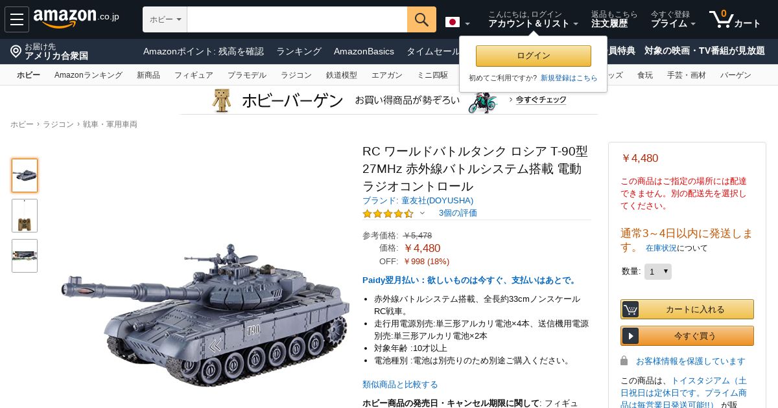Open the 数量 quantity dropdown
Image resolution: width=778 pixels, height=408 pixels.
(658, 271)
